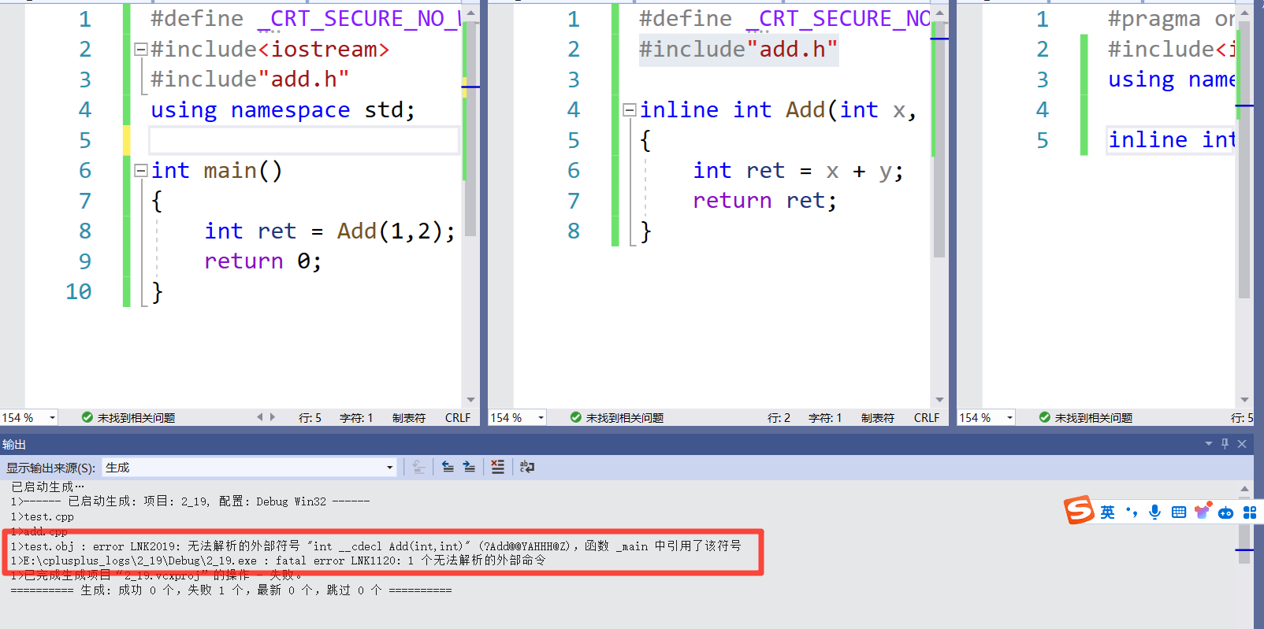The width and height of the screenshot is (1264, 629).
Task: Click 'int ret = x + y;' in middle editor
Action: coord(798,171)
